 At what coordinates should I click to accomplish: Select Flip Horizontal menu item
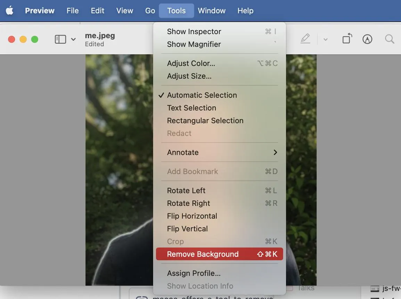click(x=219, y=216)
